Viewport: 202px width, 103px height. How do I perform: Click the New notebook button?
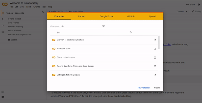144,88
